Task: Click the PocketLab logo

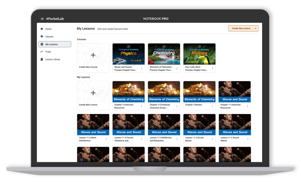Action: coord(55,19)
